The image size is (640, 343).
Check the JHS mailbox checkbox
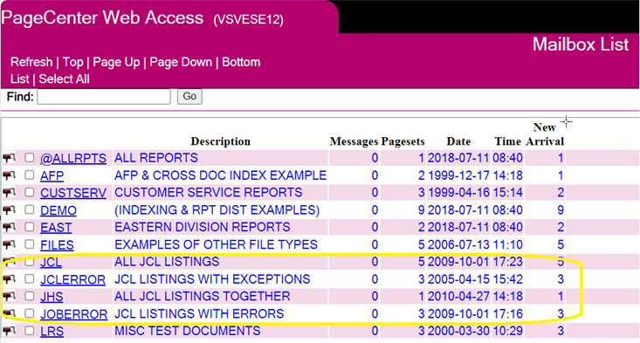click(x=30, y=296)
